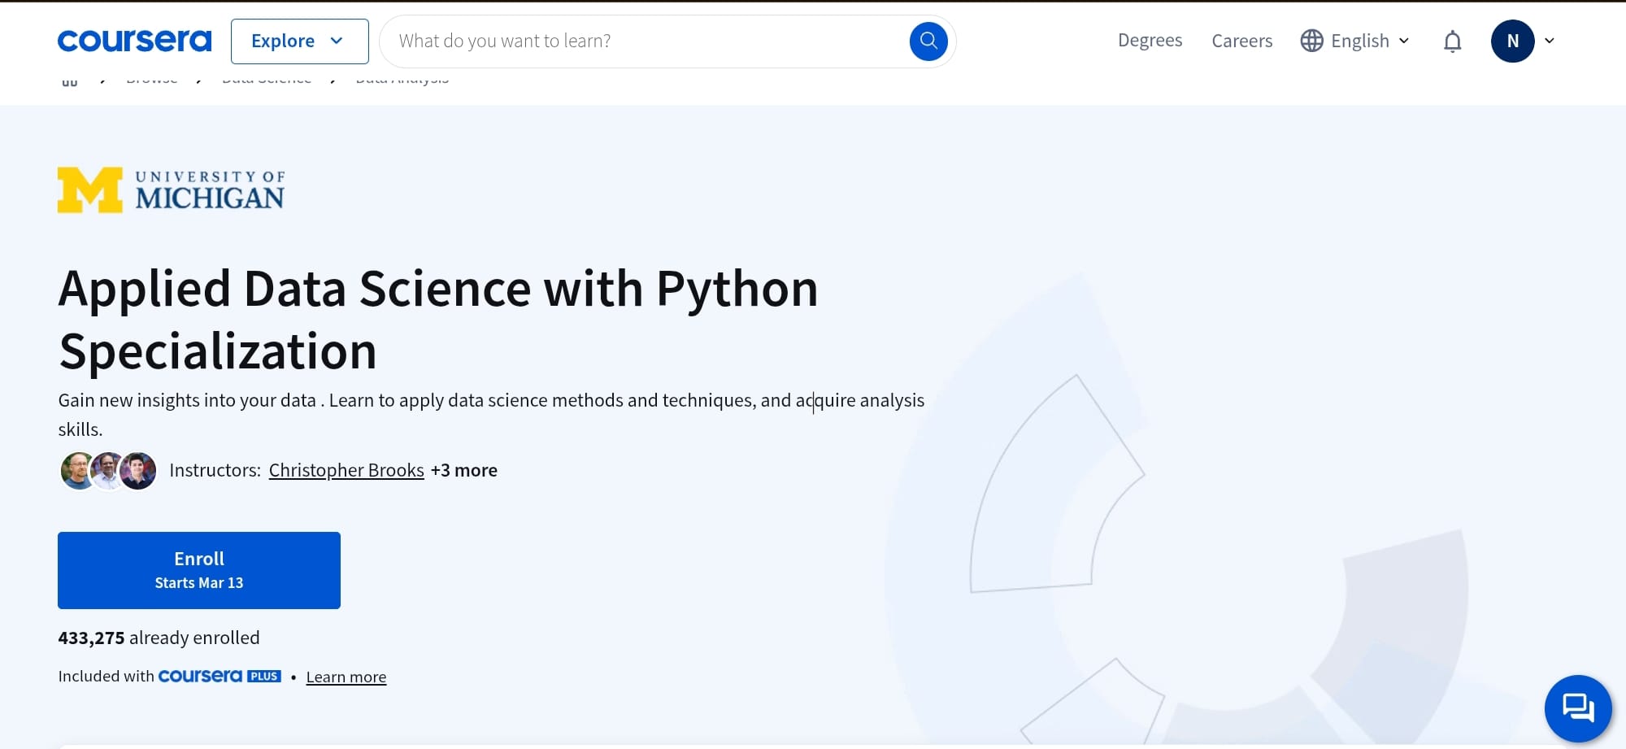Click the blue search magnifier icon
Viewport: 1626px width, 749px height.
click(x=928, y=41)
